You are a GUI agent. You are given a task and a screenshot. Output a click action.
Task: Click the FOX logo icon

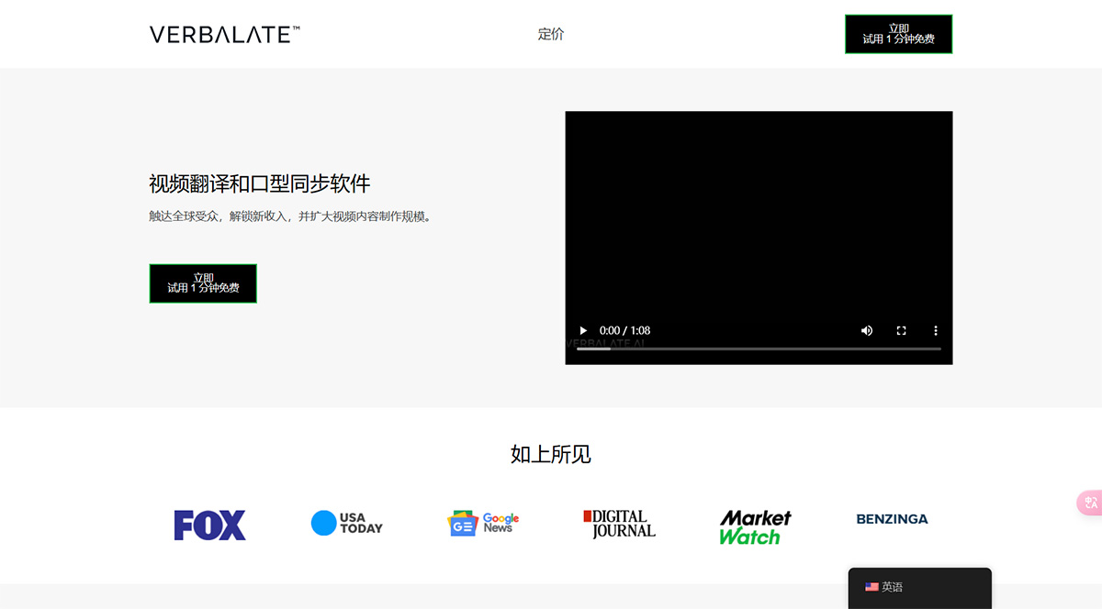point(209,525)
